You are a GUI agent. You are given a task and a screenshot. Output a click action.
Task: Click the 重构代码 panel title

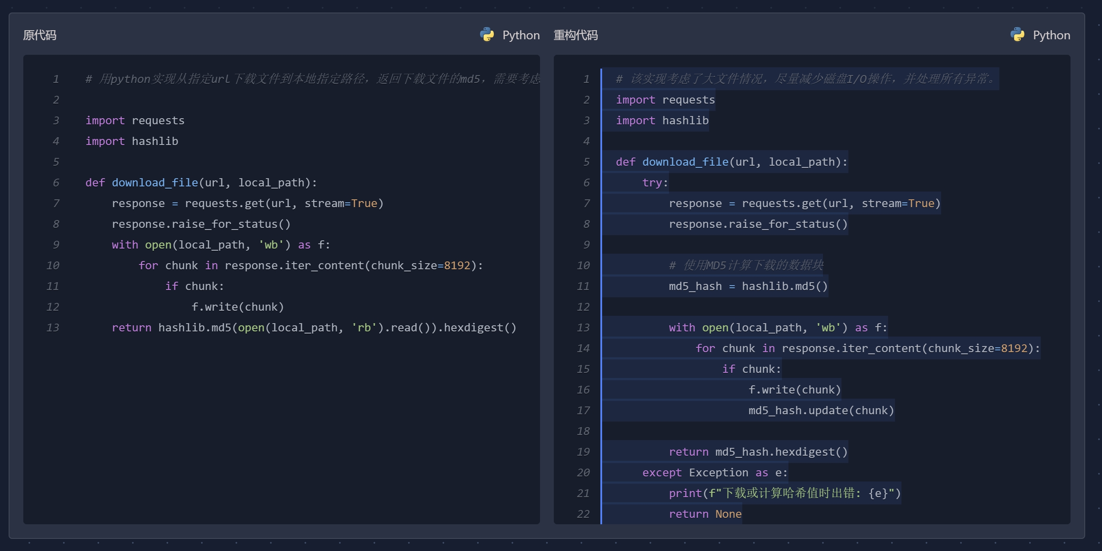tap(576, 35)
